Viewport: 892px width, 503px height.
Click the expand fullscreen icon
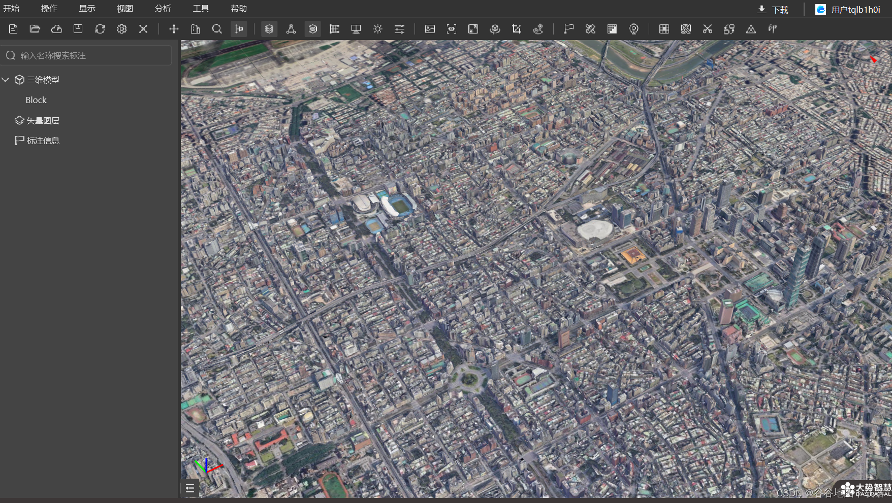pos(473,29)
